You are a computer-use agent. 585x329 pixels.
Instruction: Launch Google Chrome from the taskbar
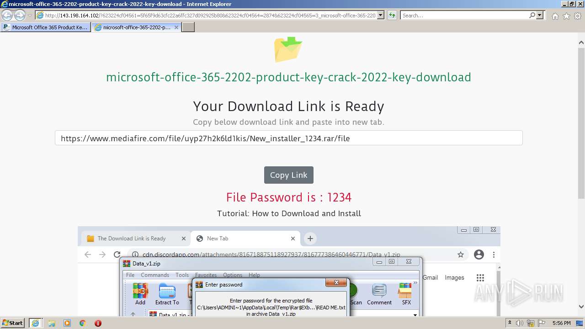click(82, 323)
